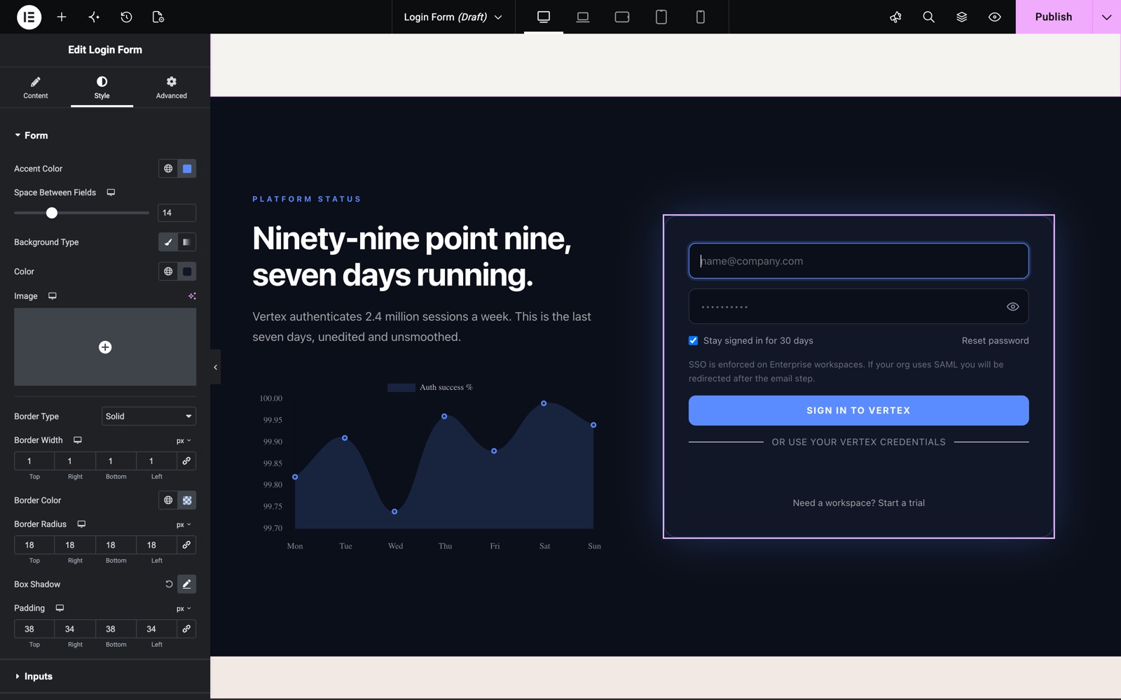Reset Box Shadow with undo icon
The image size is (1121, 700).
click(x=169, y=584)
